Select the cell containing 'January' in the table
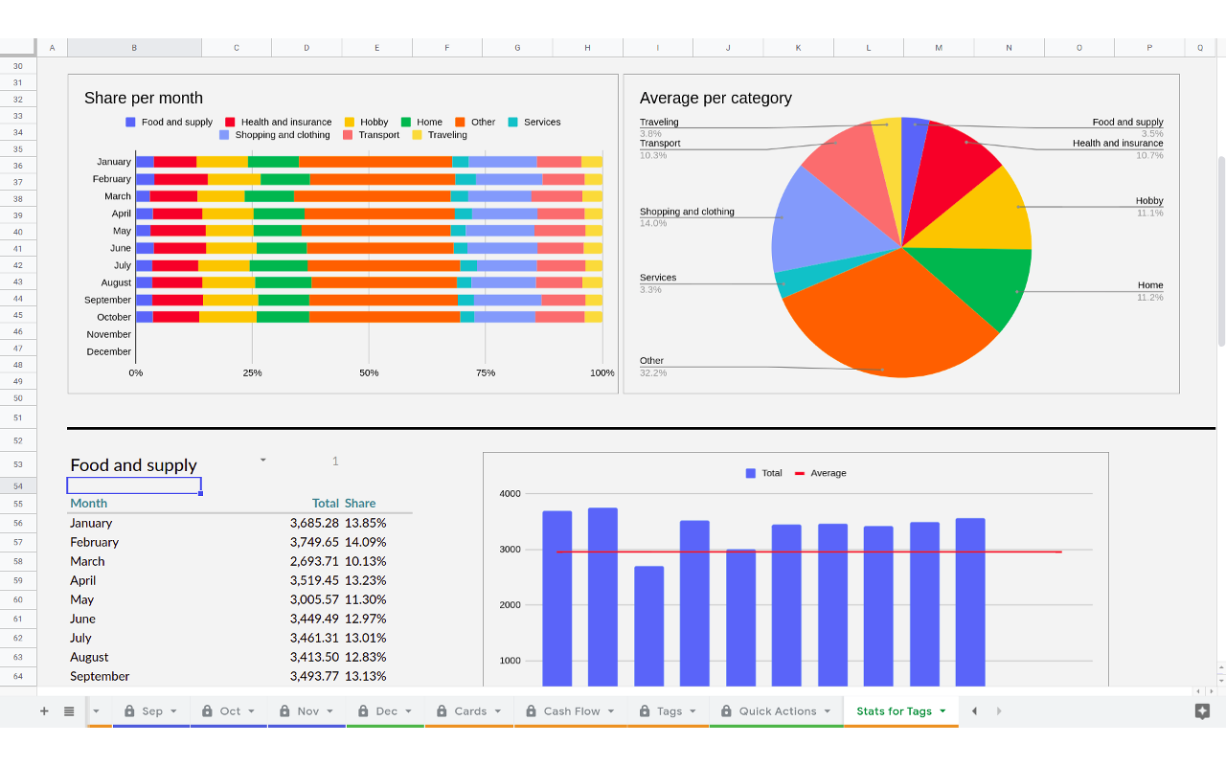 click(x=91, y=523)
